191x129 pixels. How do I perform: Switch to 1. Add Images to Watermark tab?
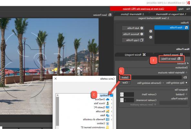(171, 14)
